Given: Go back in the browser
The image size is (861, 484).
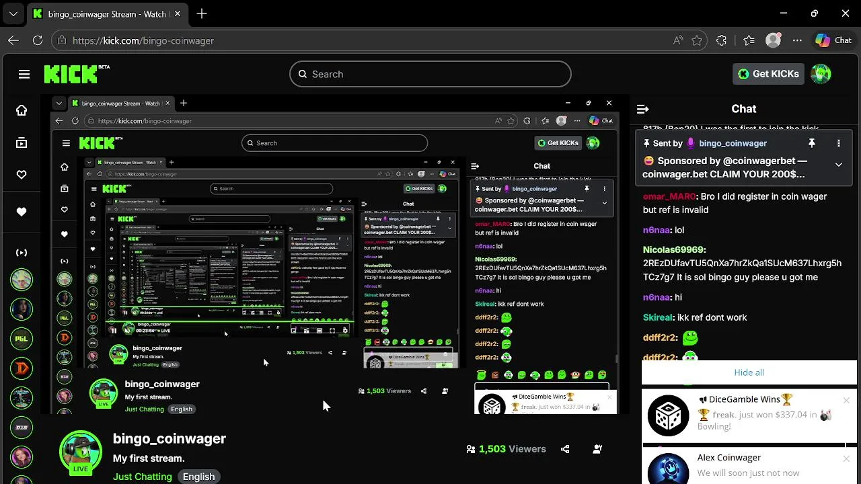Looking at the screenshot, I should pos(13,40).
